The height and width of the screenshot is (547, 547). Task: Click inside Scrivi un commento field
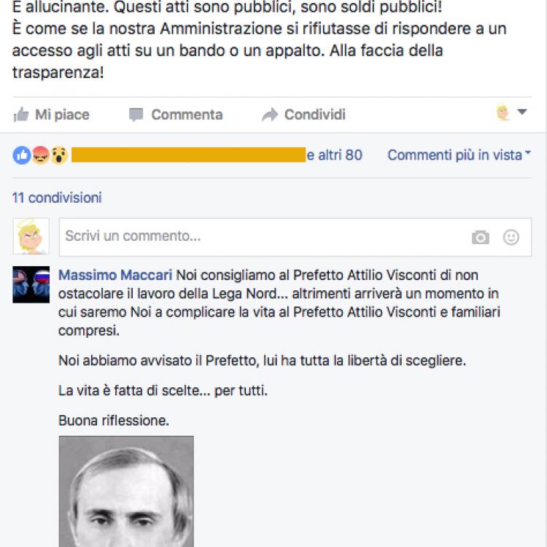(295, 237)
